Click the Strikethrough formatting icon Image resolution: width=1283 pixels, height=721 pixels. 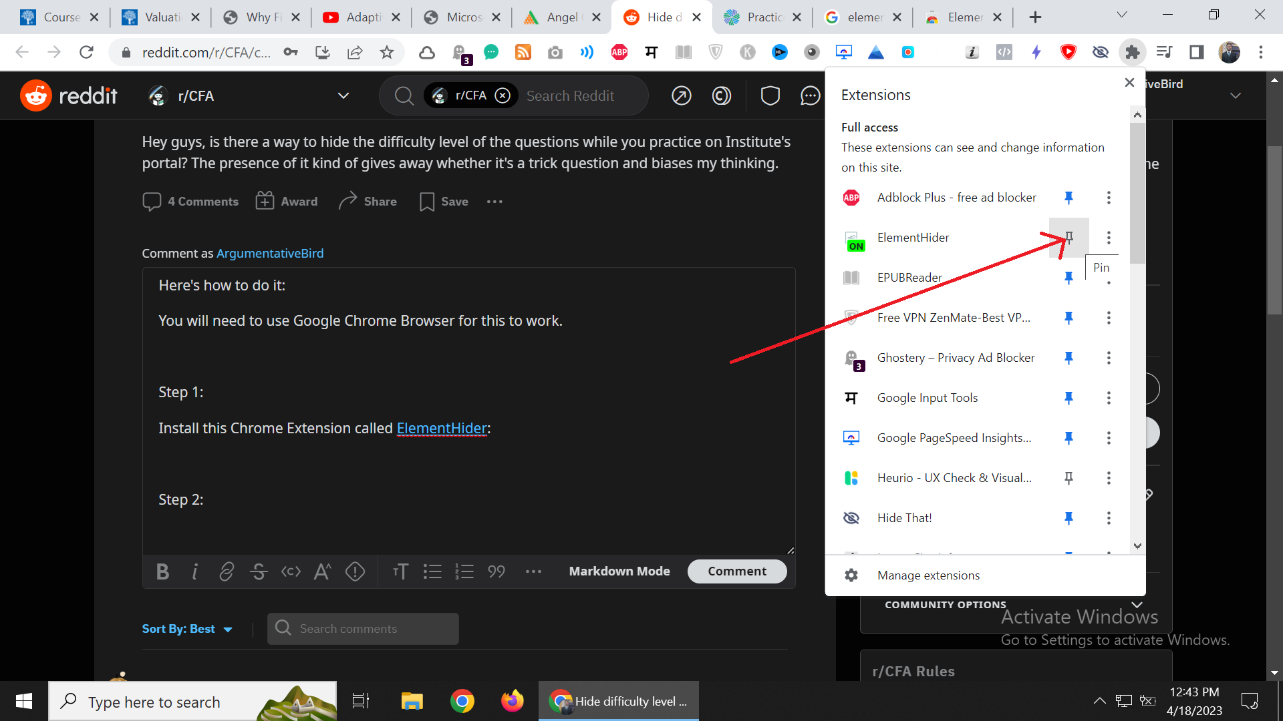[x=259, y=571]
